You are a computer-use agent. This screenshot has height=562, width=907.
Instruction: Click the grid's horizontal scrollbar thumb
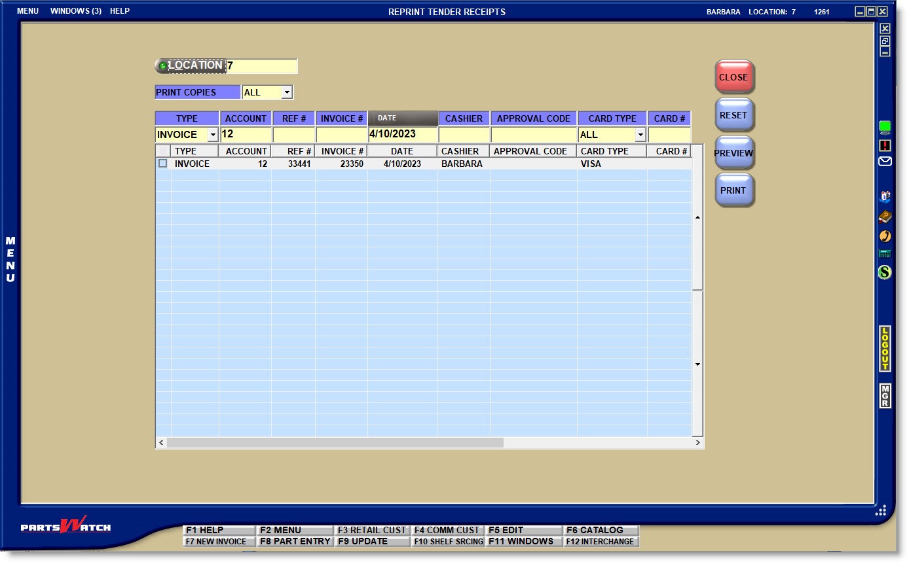(335, 443)
